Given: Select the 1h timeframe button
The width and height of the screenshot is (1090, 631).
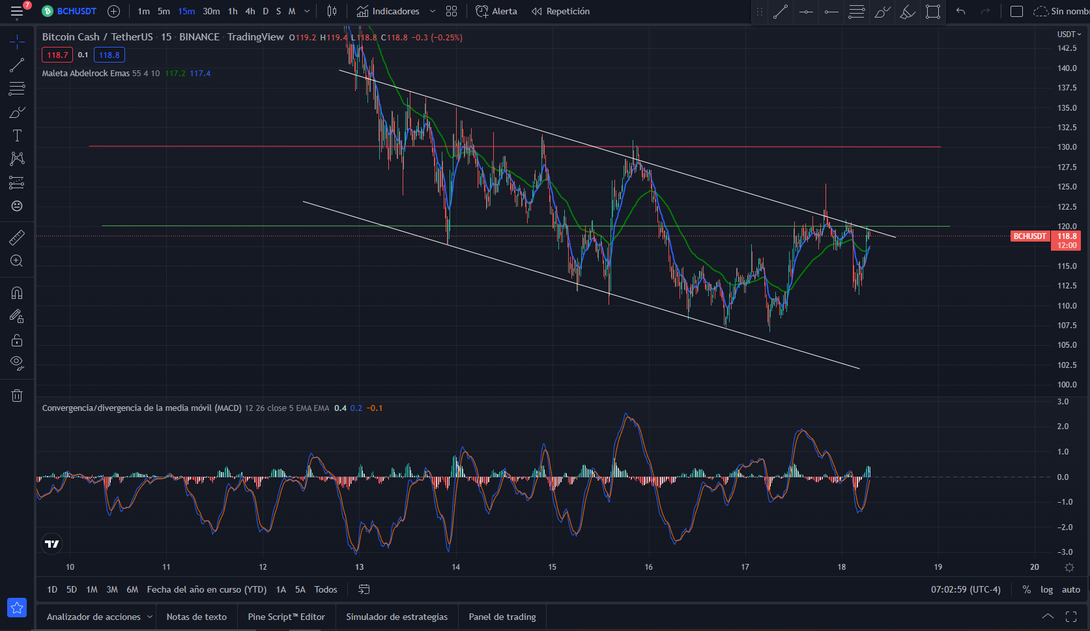Looking at the screenshot, I should (x=233, y=11).
